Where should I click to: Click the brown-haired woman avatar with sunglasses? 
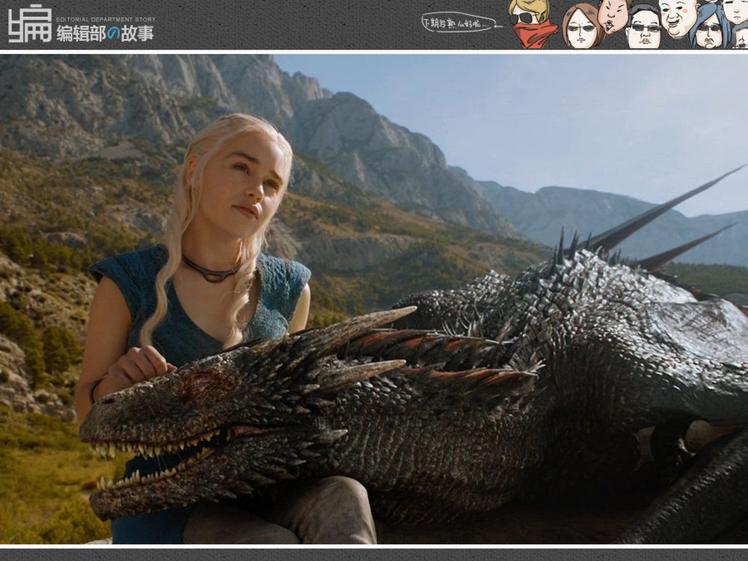pyautogui.click(x=583, y=27)
